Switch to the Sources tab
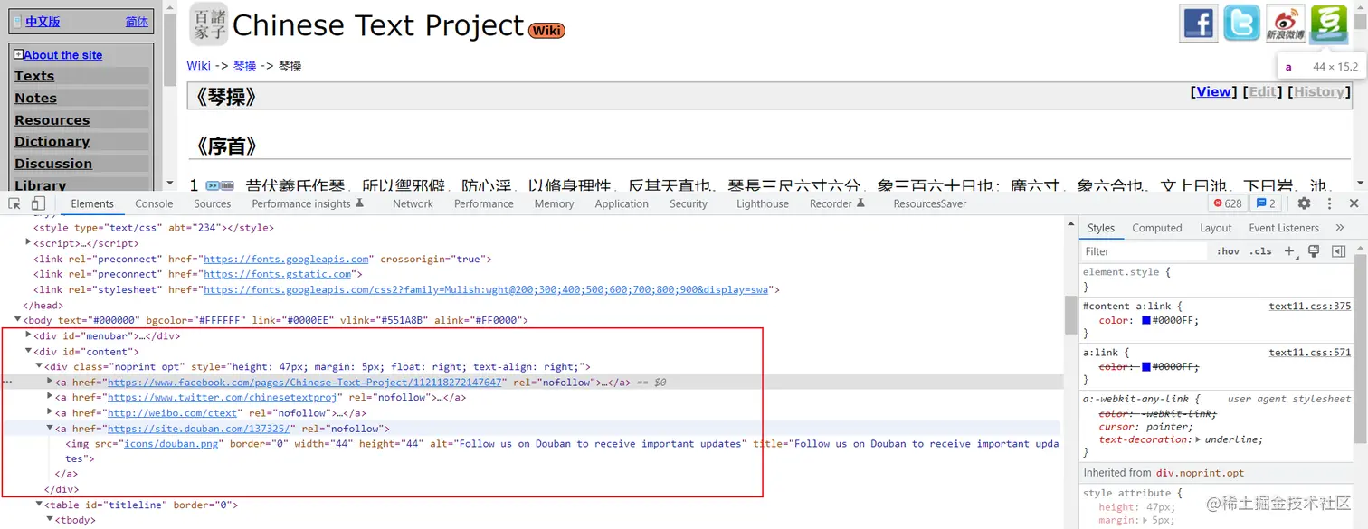1368x529 pixels. [213, 203]
